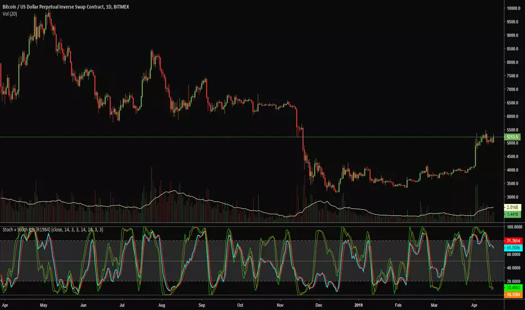Image resolution: width=525 pixels, height=310 pixels.
Task: Click the Oct date axis label
Action: (x=240, y=305)
